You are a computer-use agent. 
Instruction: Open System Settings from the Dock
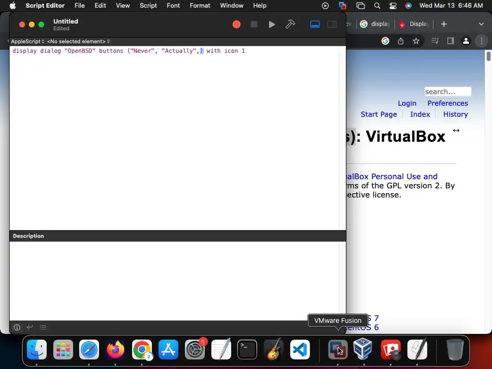pyautogui.click(x=195, y=349)
